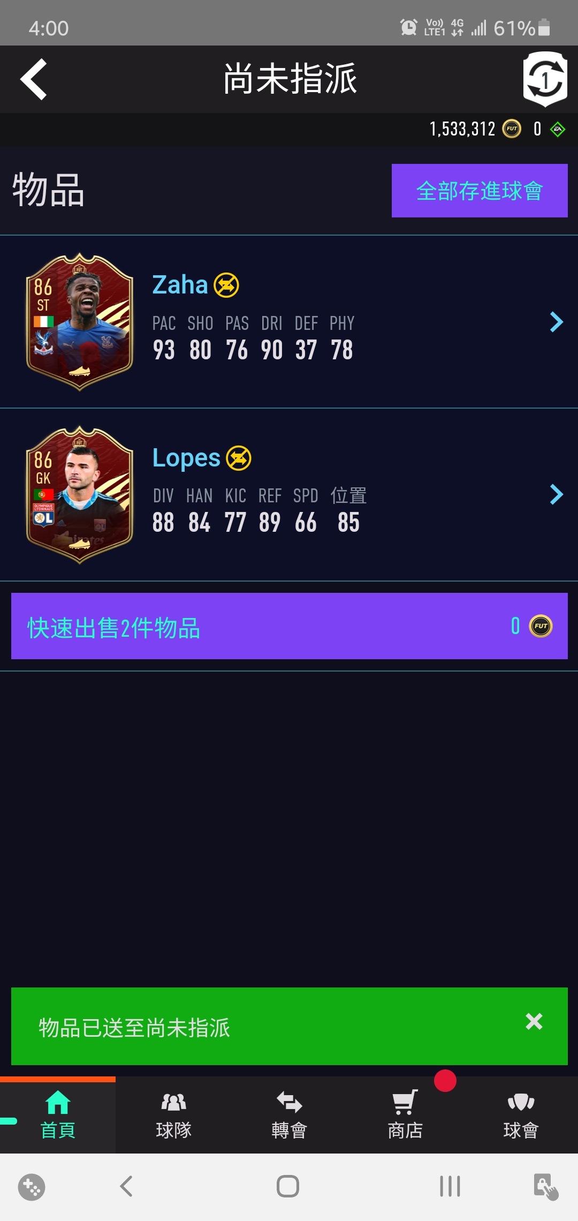Expand Zaha item details chevron
578x1221 pixels.
pos(557,322)
